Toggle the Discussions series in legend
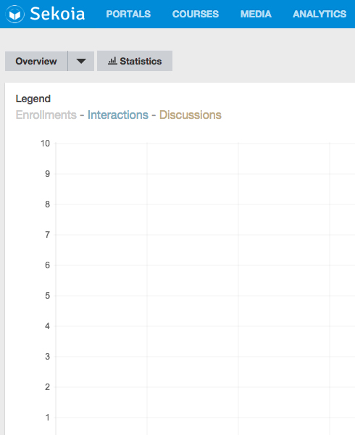This screenshot has height=435, width=355. pyautogui.click(x=191, y=115)
